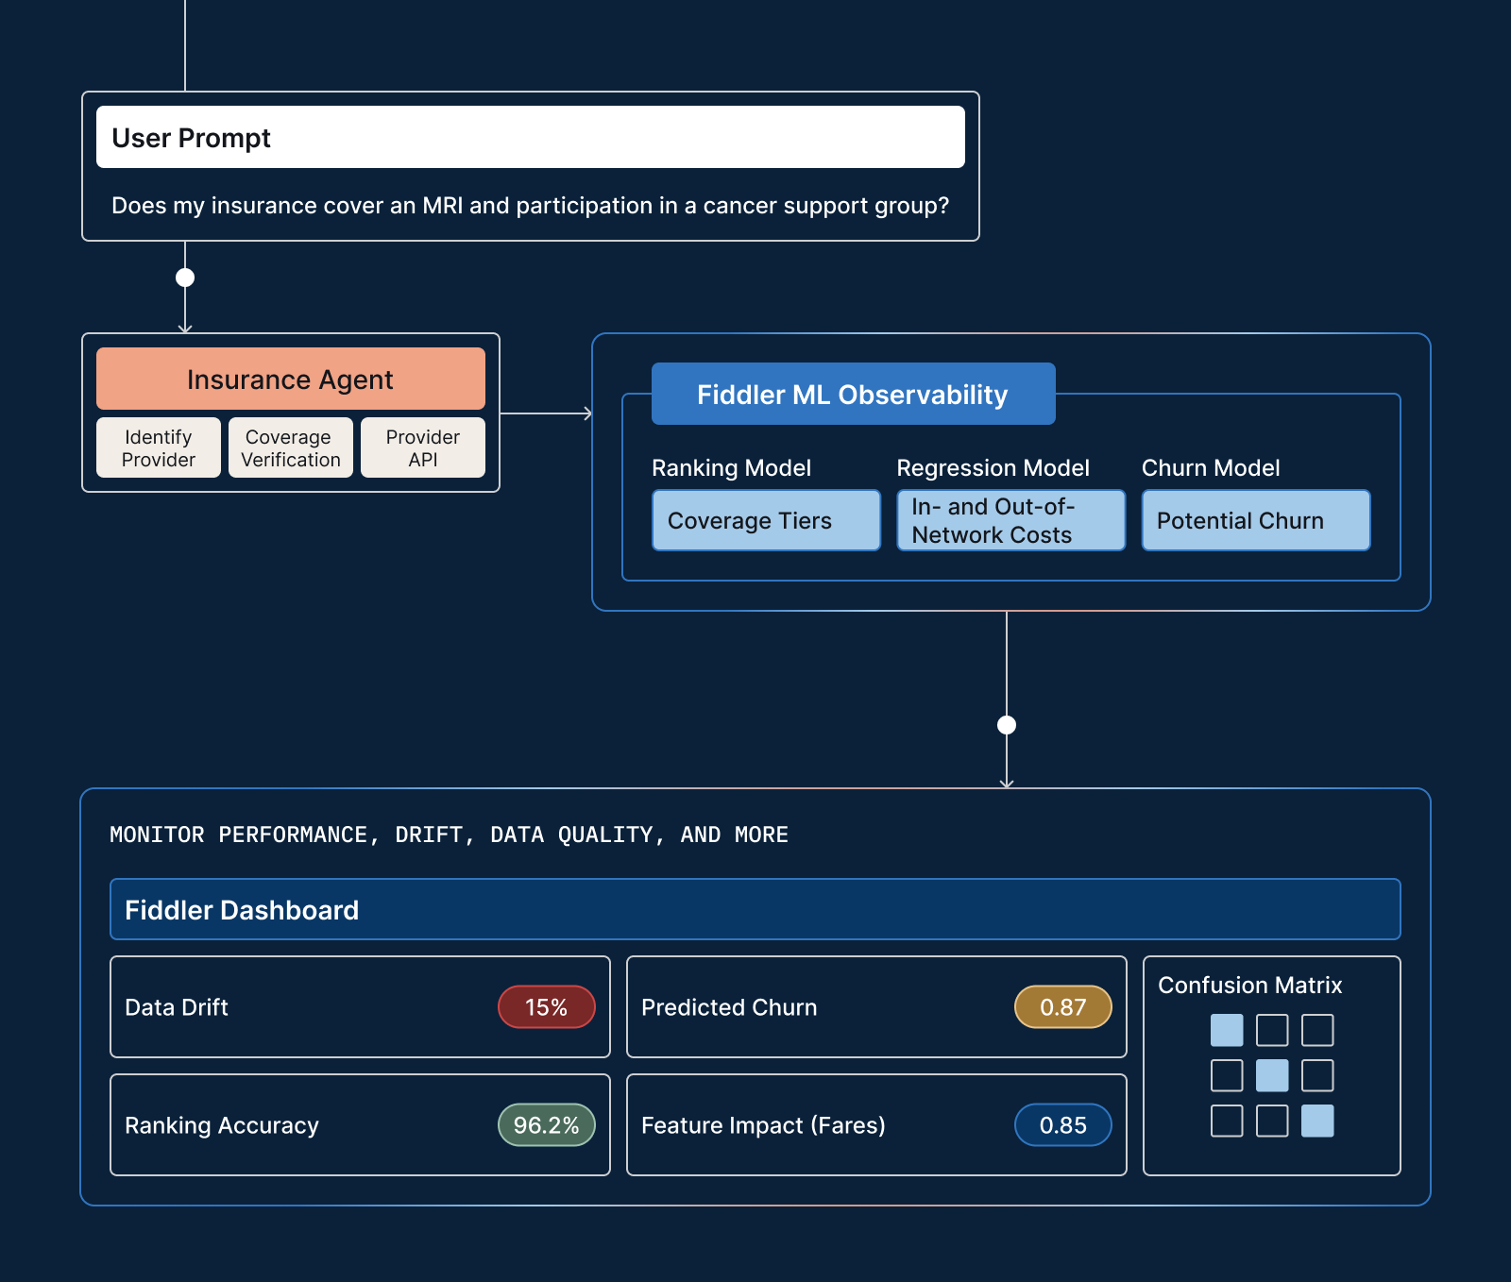Click empty top-middle confusion matrix cell
The height and width of the screenshot is (1282, 1511).
1272,1030
